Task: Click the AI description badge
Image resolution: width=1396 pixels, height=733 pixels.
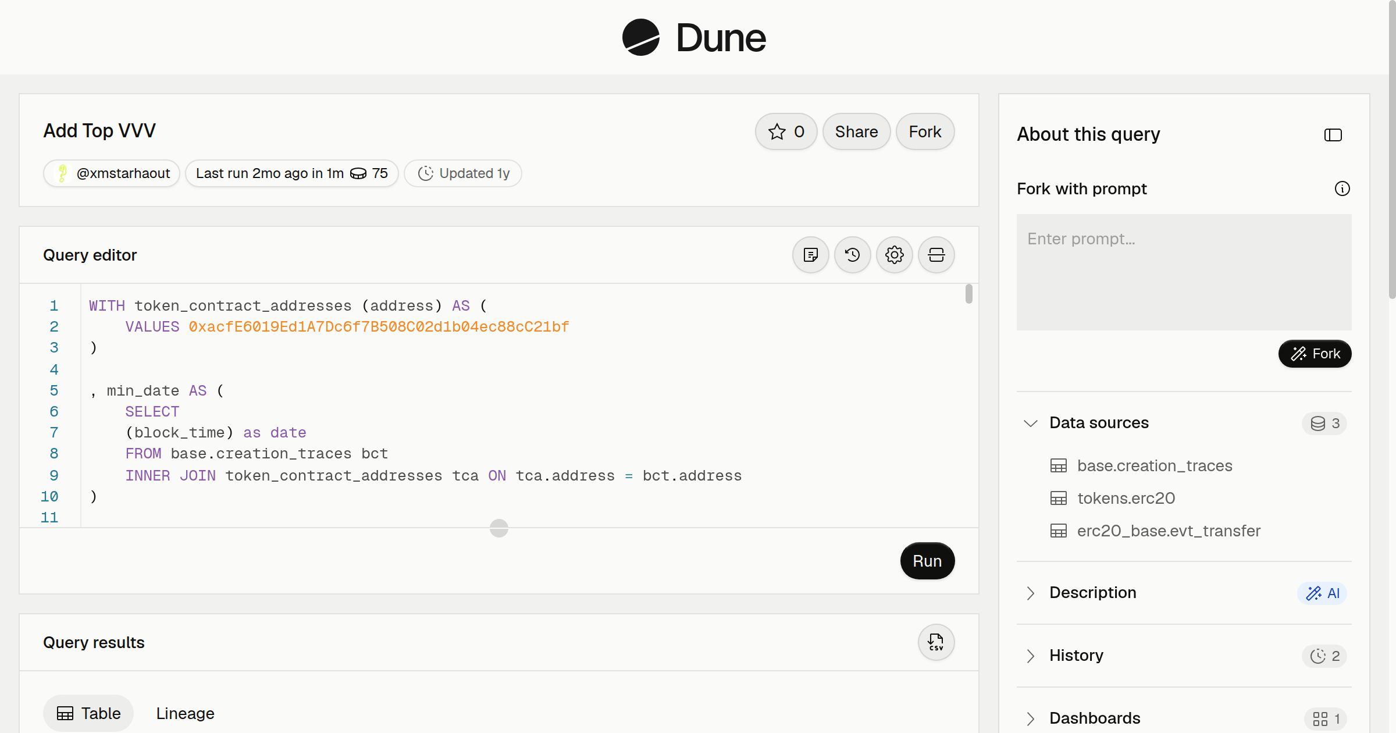Action: [1322, 593]
